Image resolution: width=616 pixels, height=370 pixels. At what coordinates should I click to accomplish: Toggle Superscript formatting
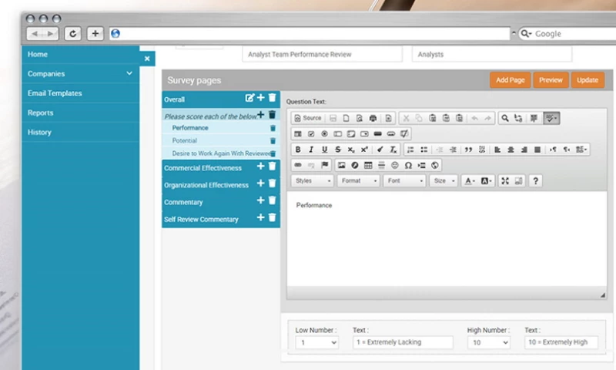[364, 150]
